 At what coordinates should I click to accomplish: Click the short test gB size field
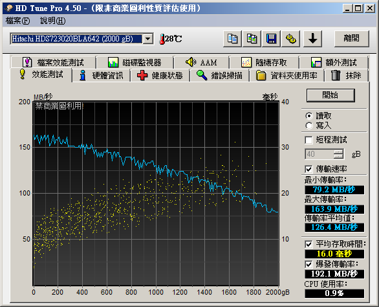pos(319,154)
